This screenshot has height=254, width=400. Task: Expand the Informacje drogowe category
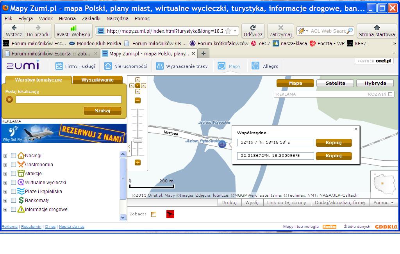[5, 210]
